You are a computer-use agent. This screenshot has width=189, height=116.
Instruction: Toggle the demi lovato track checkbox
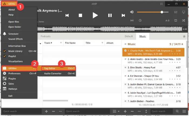click(x=125, y=59)
